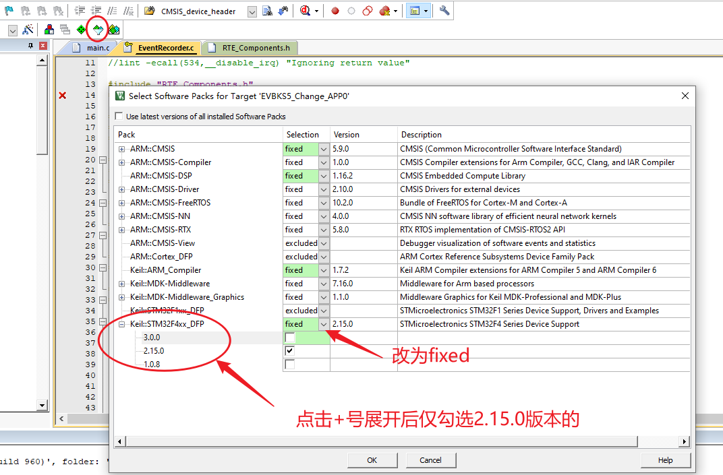Uncheck the 2.15.0 version checkbox
The image size is (723, 475).
click(x=289, y=350)
